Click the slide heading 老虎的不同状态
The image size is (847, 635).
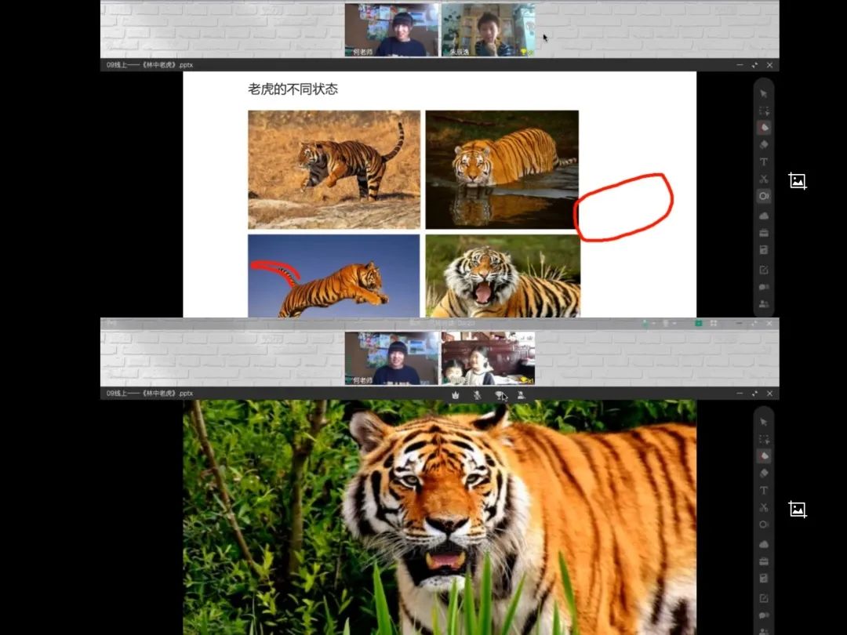[293, 89]
